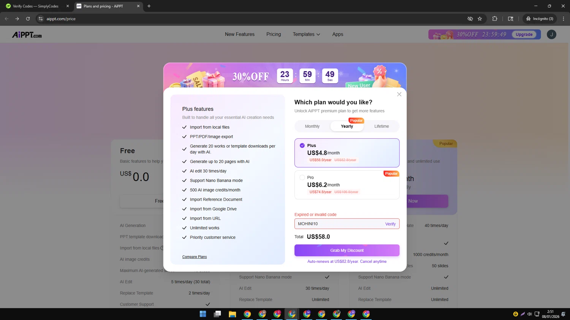
Task: Switch to Lifetime billing tab
Action: tap(382, 126)
